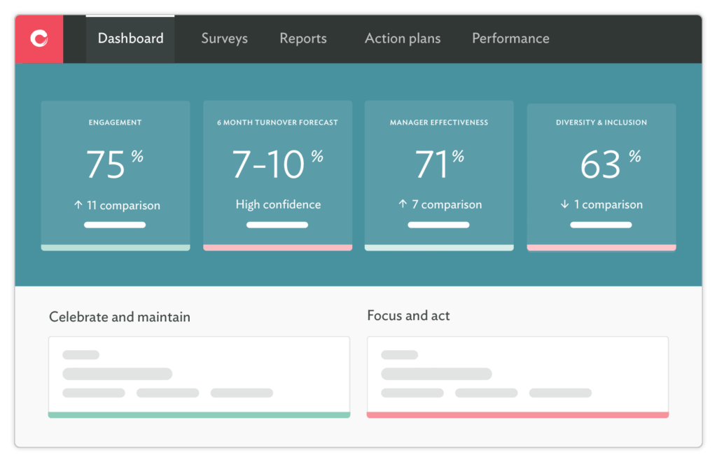Click the circular company logo icon
This screenshot has width=717, height=462.
point(39,38)
